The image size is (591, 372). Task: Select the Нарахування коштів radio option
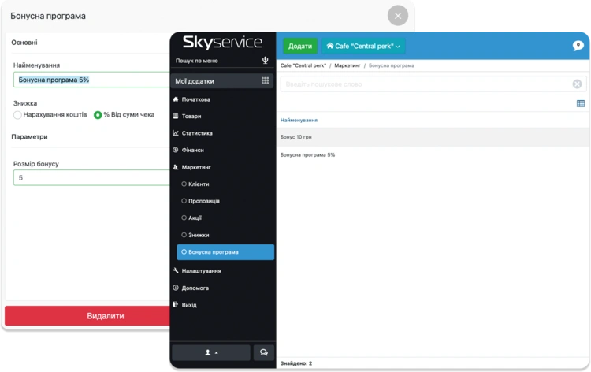tap(17, 115)
